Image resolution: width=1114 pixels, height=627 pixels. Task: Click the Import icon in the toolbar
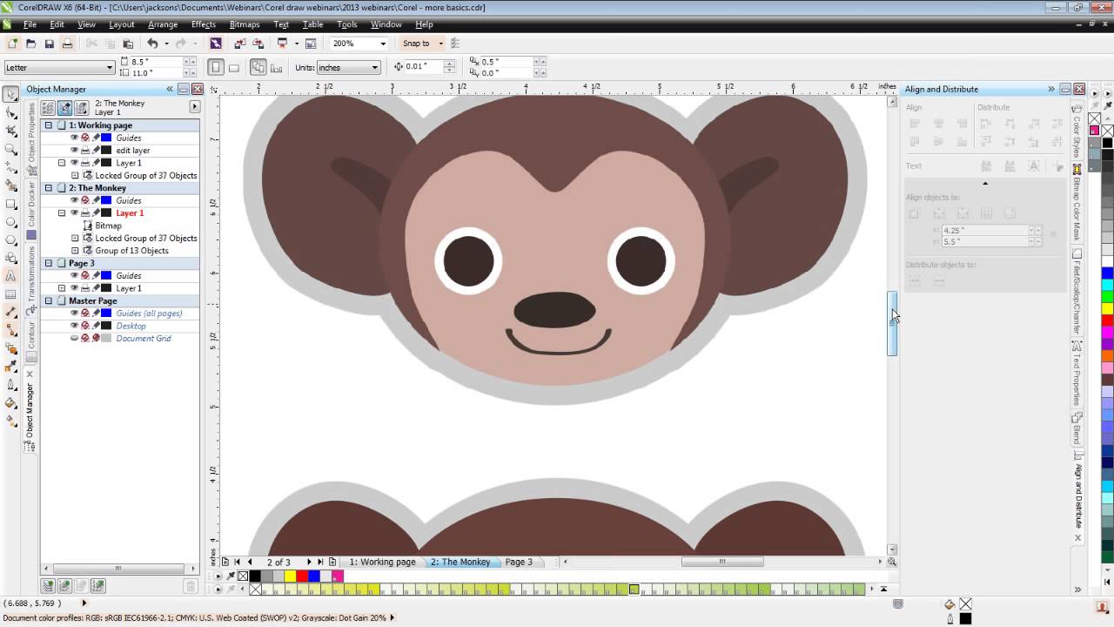(239, 44)
